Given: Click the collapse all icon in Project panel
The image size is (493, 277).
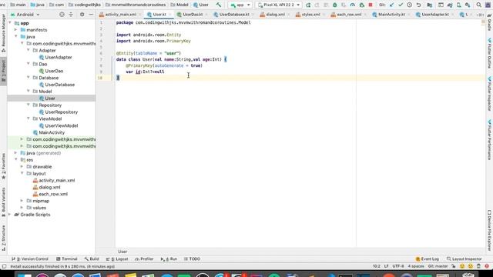Looking at the screenshot, I should point(71,15).
